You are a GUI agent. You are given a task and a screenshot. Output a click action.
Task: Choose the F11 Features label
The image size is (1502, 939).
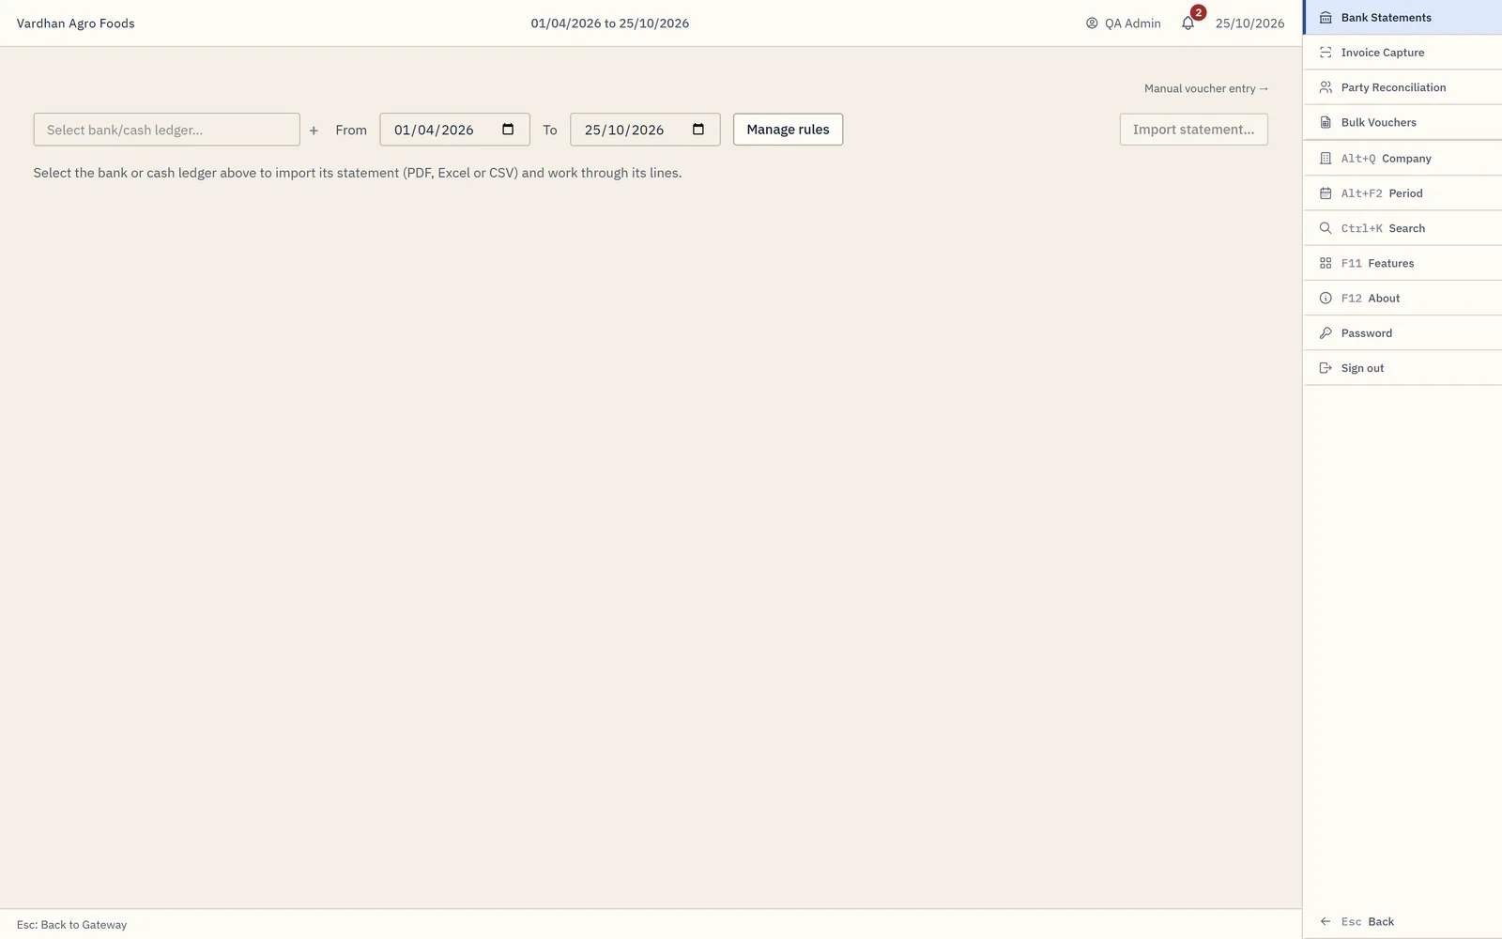pyautogui.click(x=1377, y=263)
